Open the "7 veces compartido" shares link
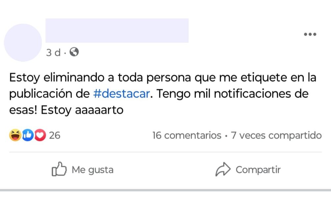 [276, 135]
